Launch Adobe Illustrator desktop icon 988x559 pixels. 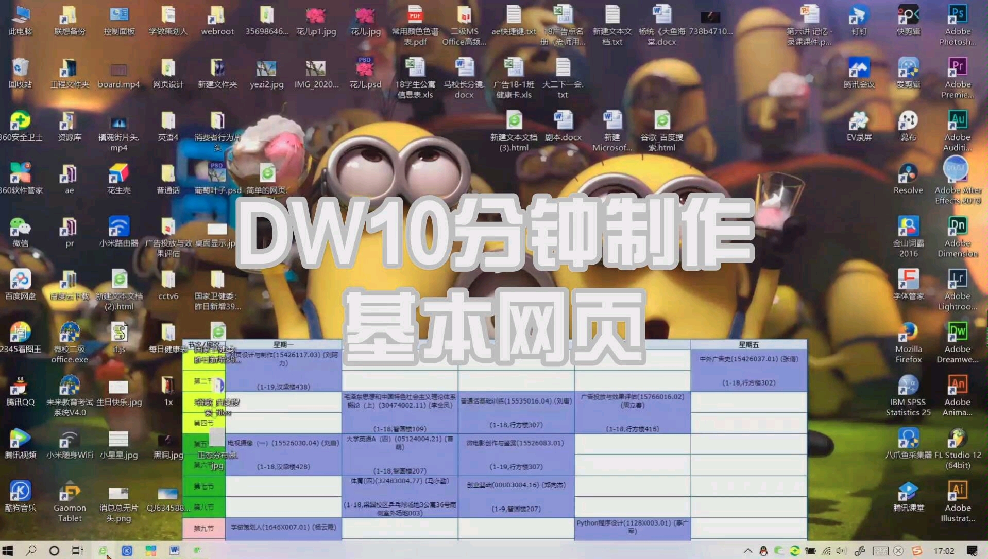click(958, 501)
